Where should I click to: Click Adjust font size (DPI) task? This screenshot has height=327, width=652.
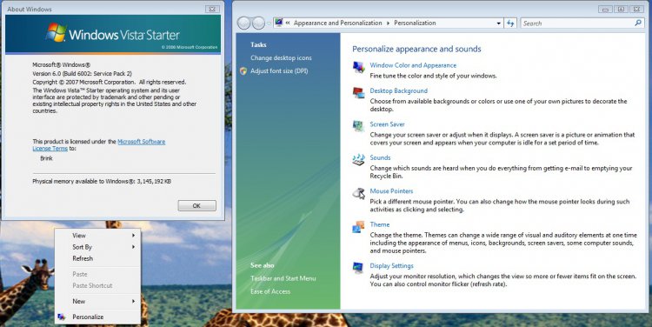pyautogui.click(x=279, y=71)
